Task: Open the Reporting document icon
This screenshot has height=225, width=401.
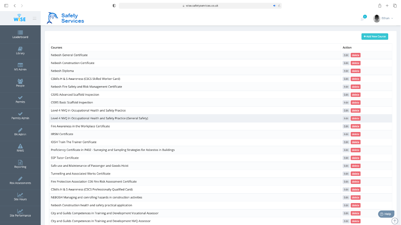Action: (20, 162)
